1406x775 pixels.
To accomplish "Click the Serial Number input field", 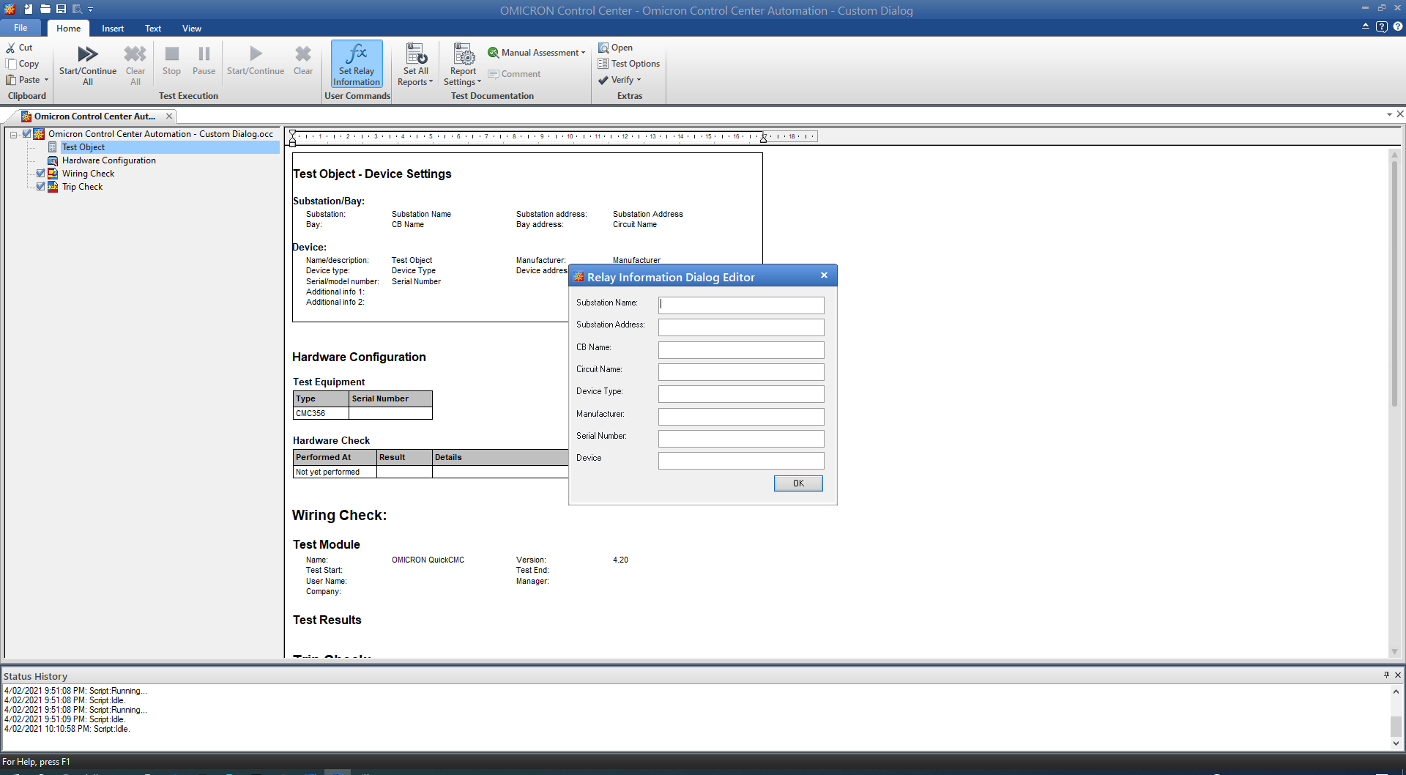I will tap(741, 438).
